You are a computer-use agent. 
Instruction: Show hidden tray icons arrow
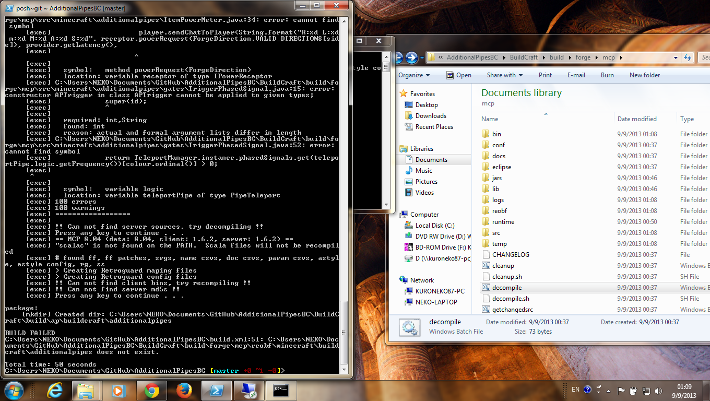[x=609, y=390]
